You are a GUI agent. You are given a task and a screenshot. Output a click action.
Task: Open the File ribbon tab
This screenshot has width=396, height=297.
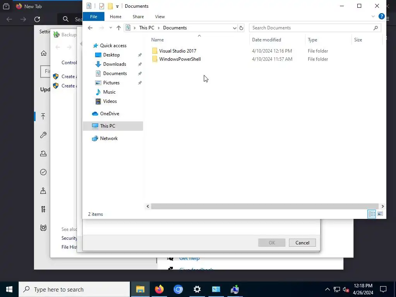(x=94, y=17)
